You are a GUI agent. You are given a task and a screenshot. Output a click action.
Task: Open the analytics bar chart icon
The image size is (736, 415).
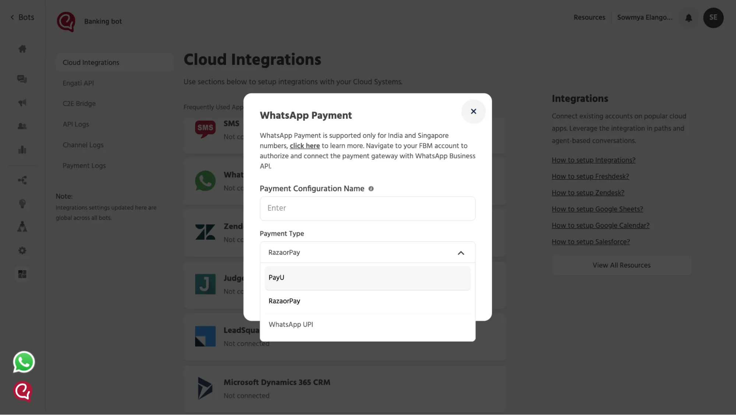22,150
